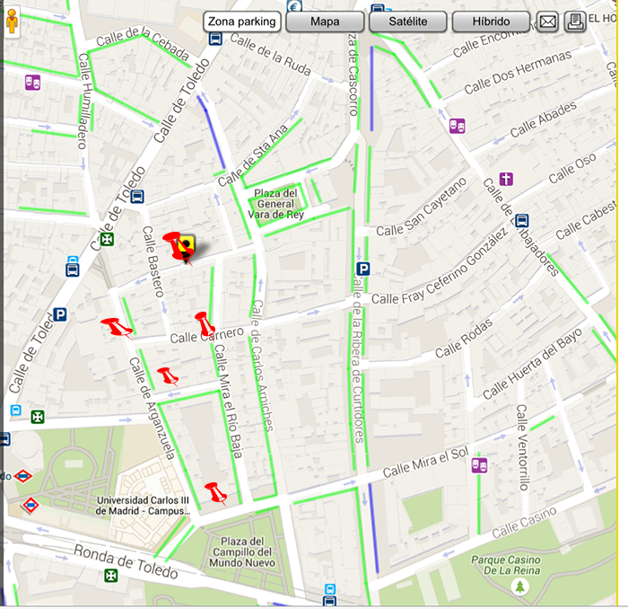628x609 pixels.
Task: Click red pushpin near Plaza del Campillo
Action: pyautogui.click(x=216, y=493)
